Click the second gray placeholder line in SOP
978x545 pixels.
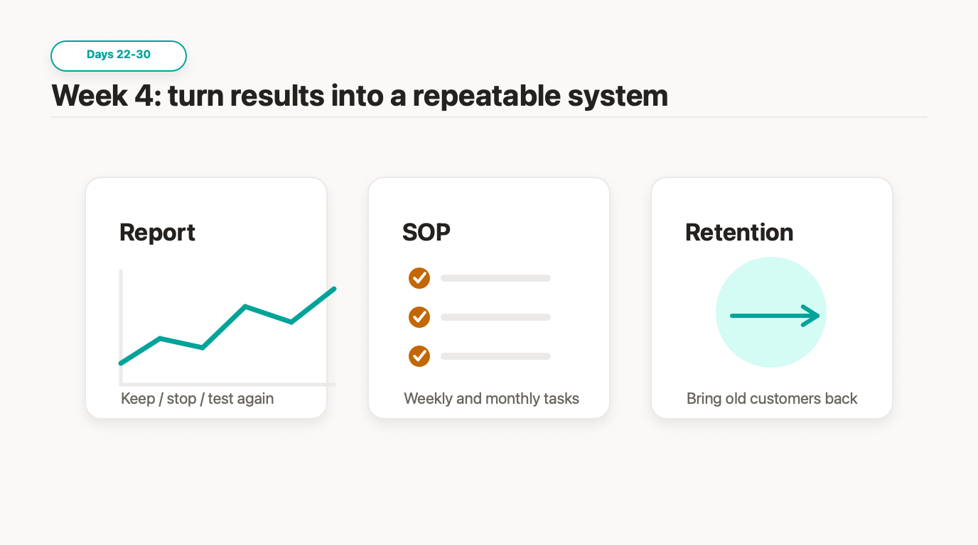(495, 317)
